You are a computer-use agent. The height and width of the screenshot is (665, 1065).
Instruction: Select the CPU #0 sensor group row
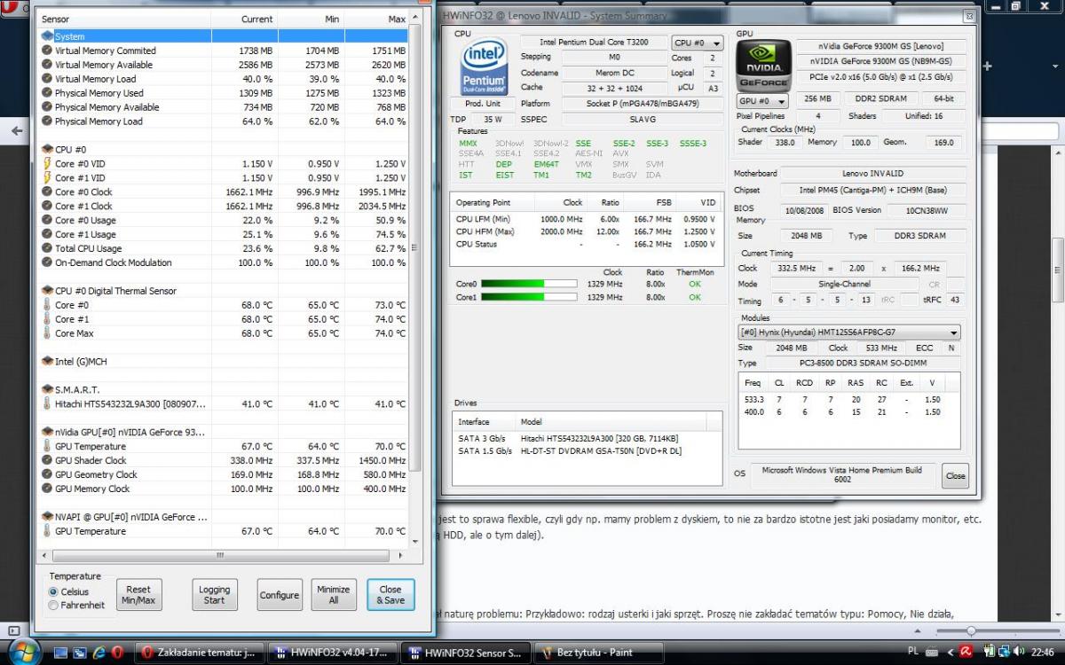pyautogui.click(x=224, y=149)
